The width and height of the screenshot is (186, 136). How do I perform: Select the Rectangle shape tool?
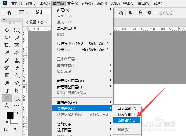[7, 98]
